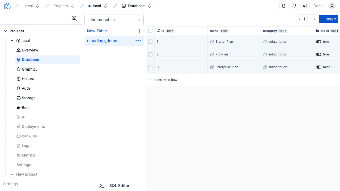
Task: Check the row 2 Pro Plan checkbox
Action: coord(150,54)
